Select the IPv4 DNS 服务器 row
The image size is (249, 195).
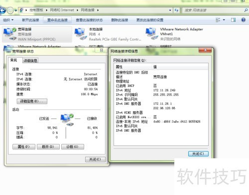pos(161,104)
